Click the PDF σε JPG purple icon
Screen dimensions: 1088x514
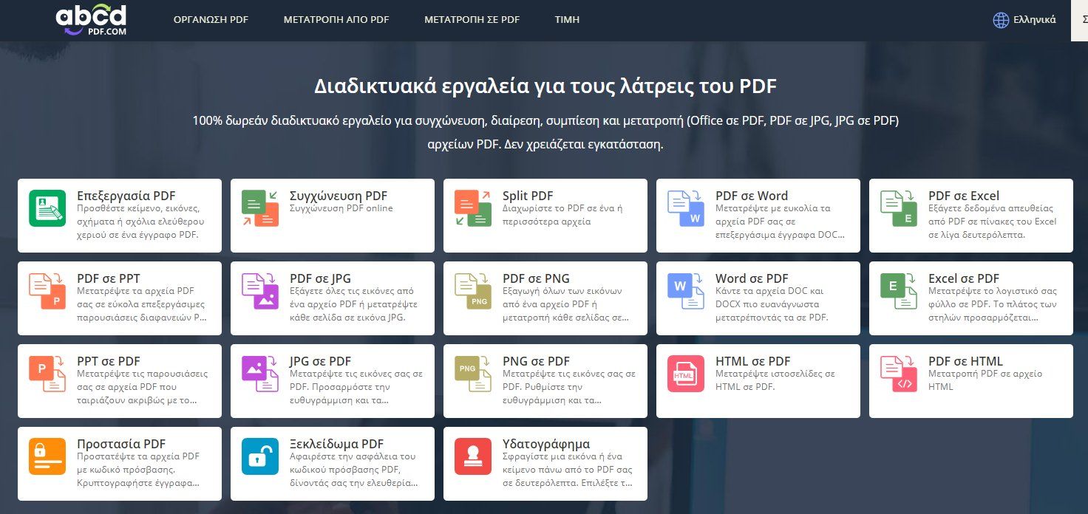[260, 291]
